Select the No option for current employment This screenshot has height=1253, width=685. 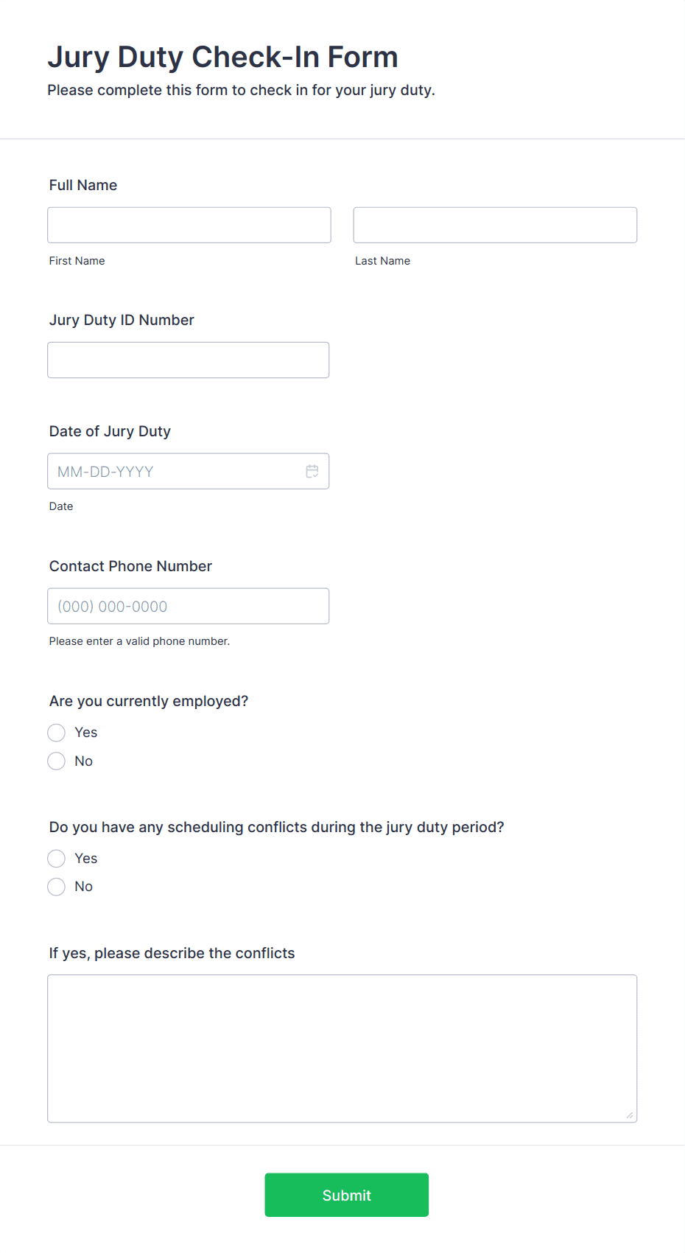[x=56, y=761]
